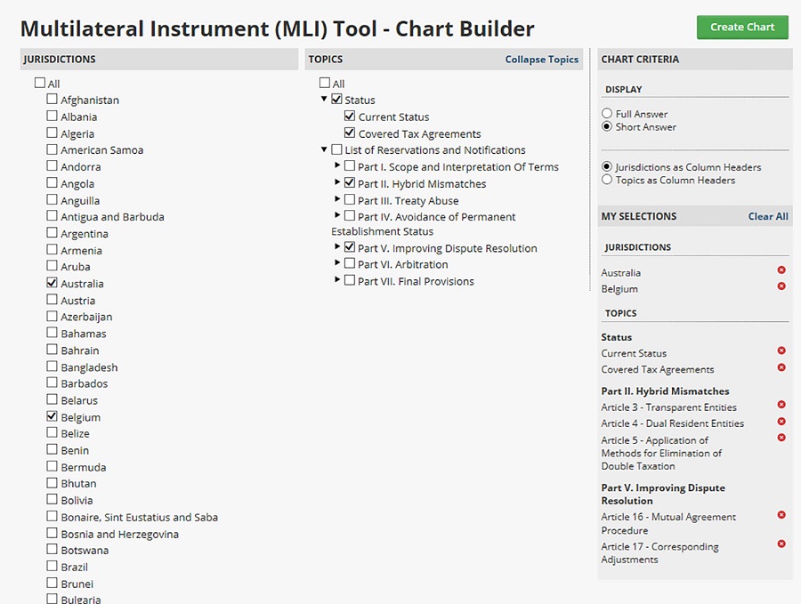Click the Create Chart button
This screenshot has width=801, height=604.
(x=742, y=27)
